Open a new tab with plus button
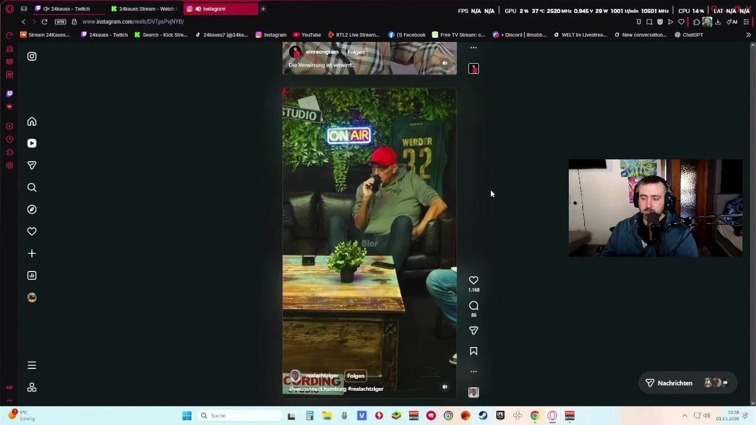Screen dimensions: 756x425 (263, 9)
